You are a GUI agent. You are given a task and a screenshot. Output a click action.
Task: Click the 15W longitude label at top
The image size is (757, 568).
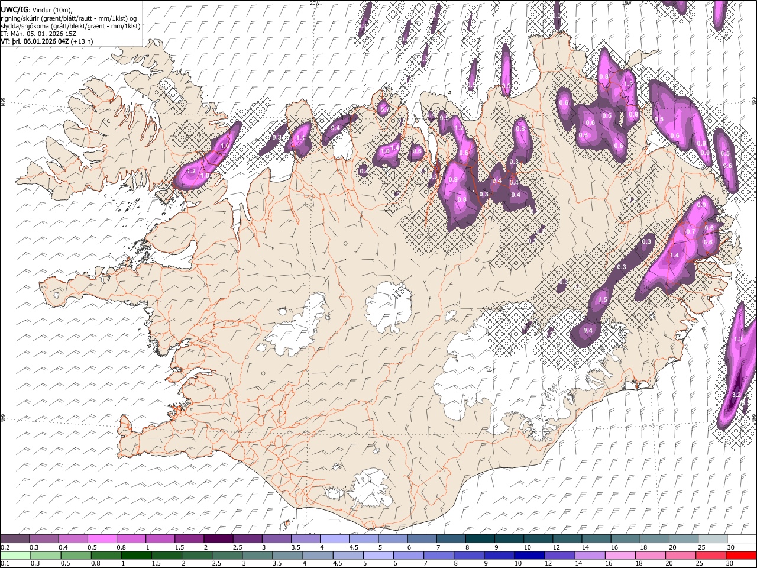[627, 3]
